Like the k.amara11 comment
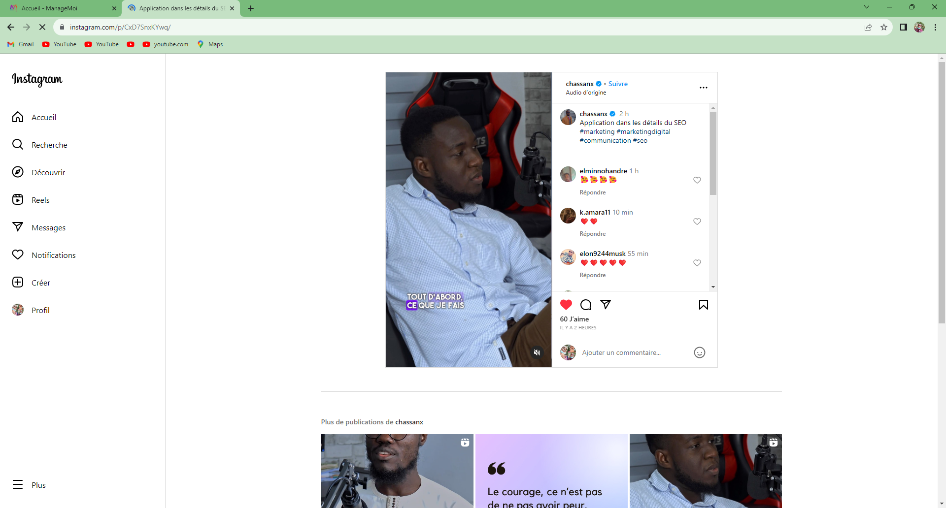The image size is (946, 508). point(697,222)
